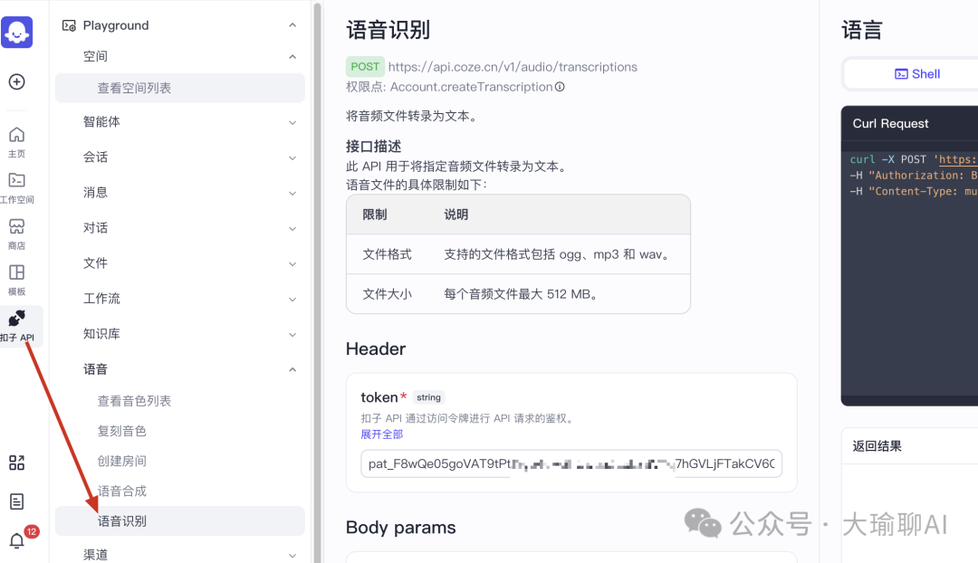Viewport: 978px width, 563px height.
Task: Click the string type tag beside token
Action: click(428, 397)
